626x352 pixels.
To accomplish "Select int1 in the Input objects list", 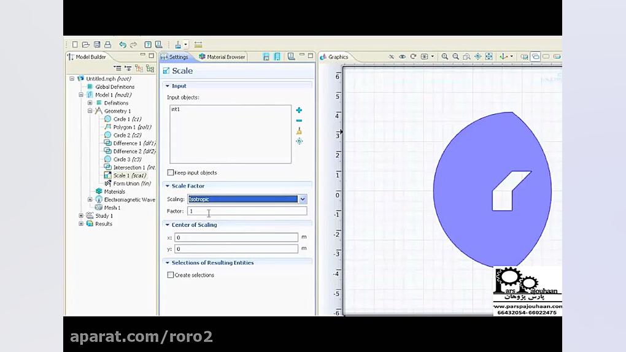I will (176, 109).
